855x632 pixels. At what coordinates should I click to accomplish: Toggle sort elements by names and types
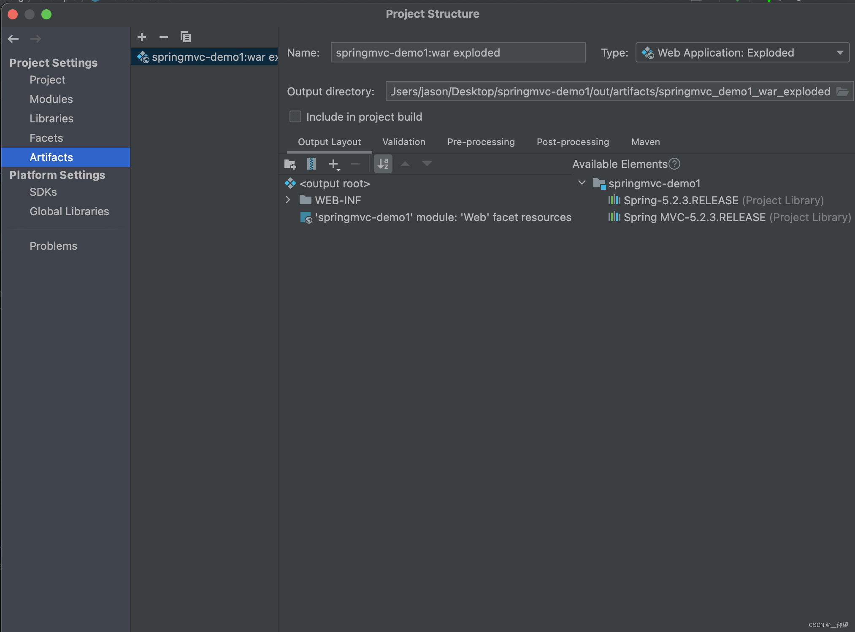point(383,164)
